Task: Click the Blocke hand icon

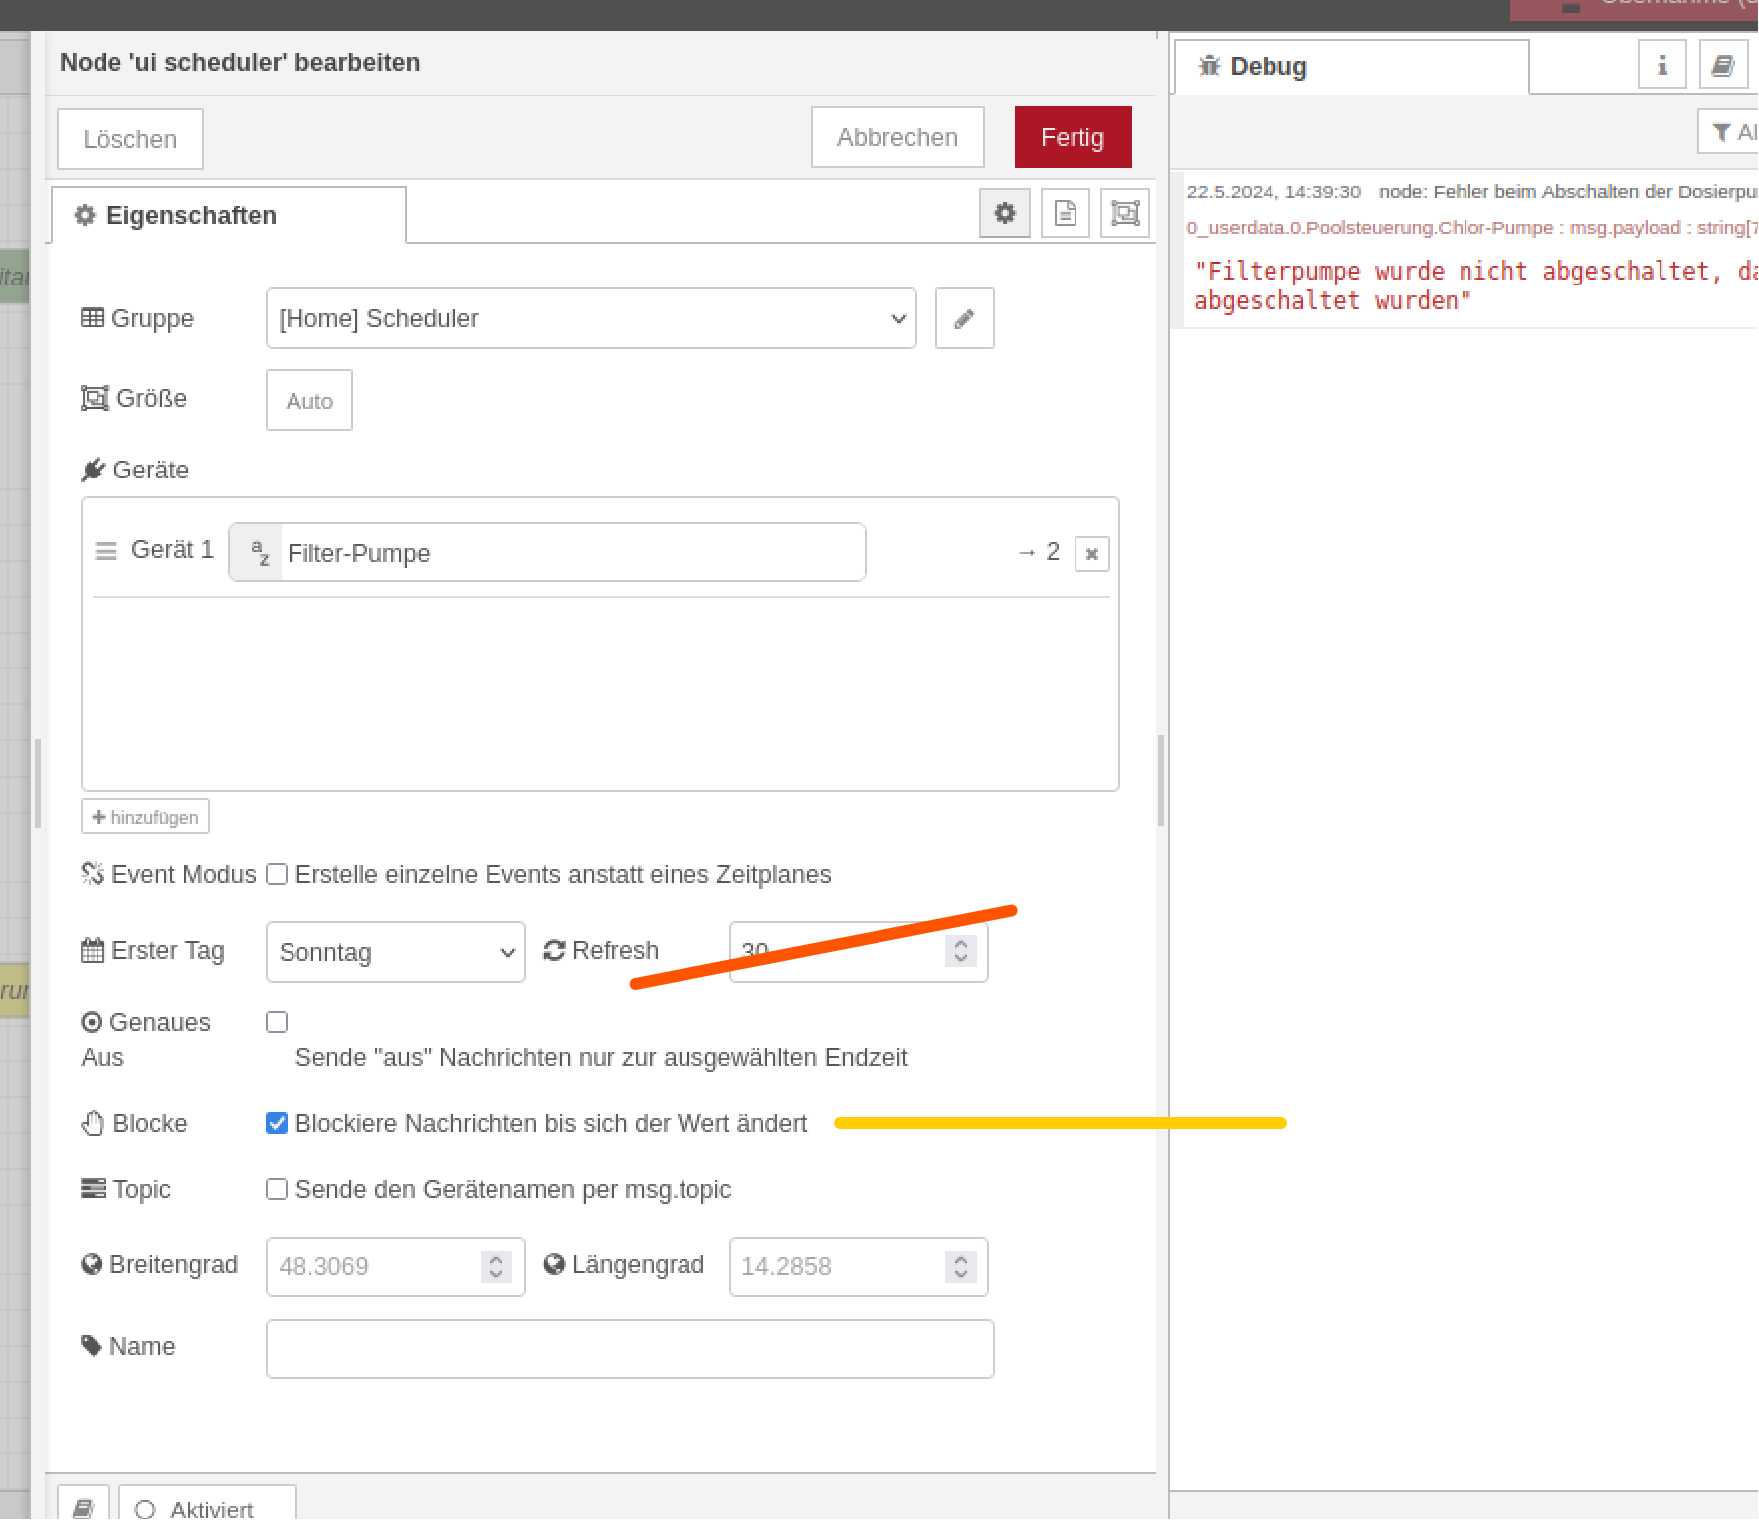Action: tap(93, 1123)
